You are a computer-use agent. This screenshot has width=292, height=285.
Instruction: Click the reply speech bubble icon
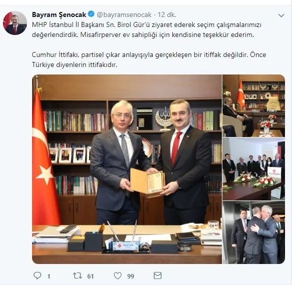click(x=37, y=275)
